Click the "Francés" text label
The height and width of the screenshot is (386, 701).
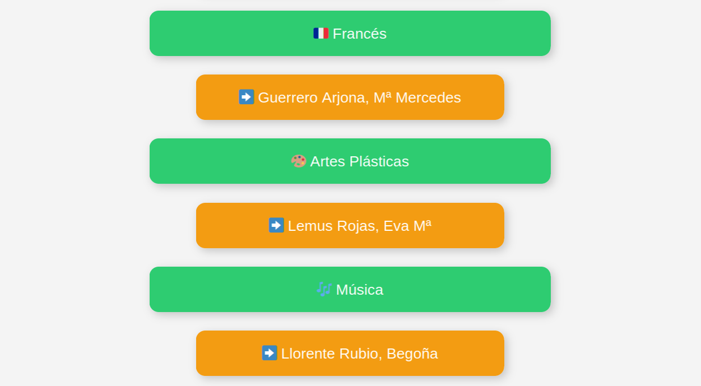click(x=360, y=34)
